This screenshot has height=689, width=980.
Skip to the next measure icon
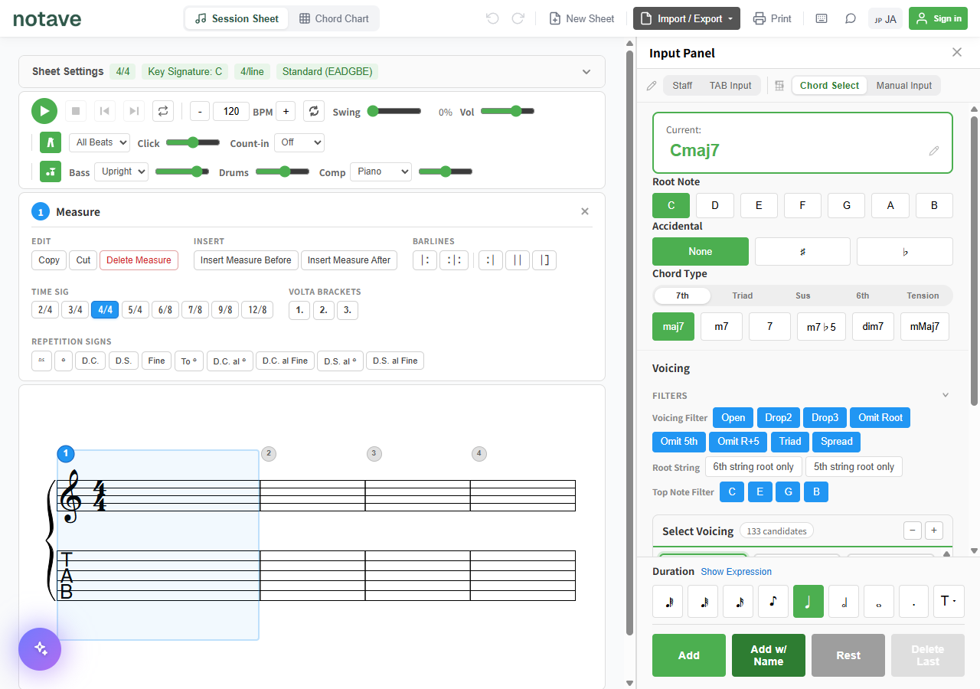point(134,111)
